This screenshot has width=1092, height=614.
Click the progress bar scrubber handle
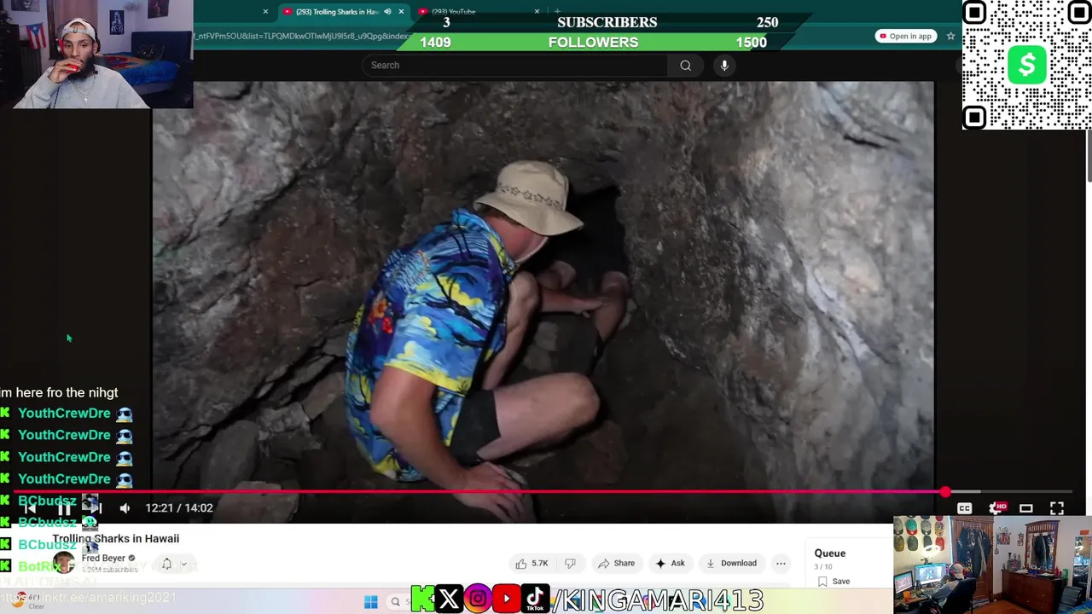945,492
